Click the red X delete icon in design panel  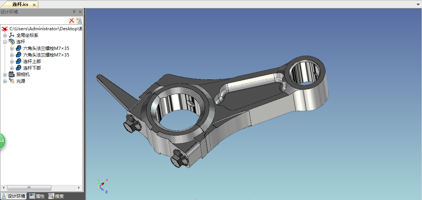pos(71,21)
